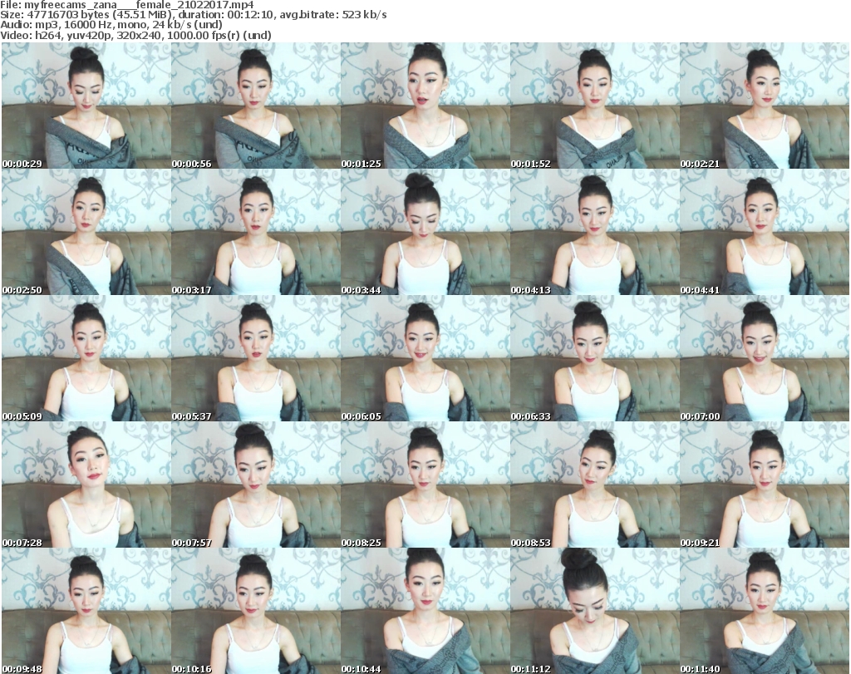Select the thumbnail at 00:06:33
The image size is (851, 674).
(595, 359)
